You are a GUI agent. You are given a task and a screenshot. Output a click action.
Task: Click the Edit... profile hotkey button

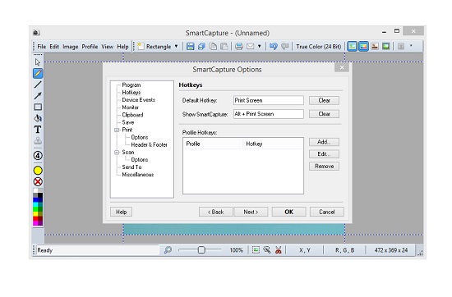pyautogui.click(x=324, y=154)
